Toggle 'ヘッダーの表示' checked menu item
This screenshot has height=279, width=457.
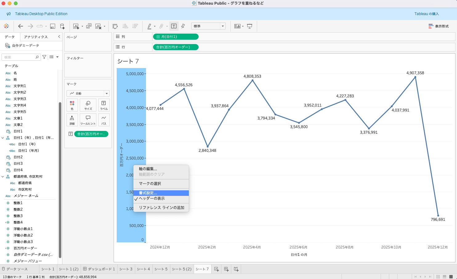pos(152,199)
